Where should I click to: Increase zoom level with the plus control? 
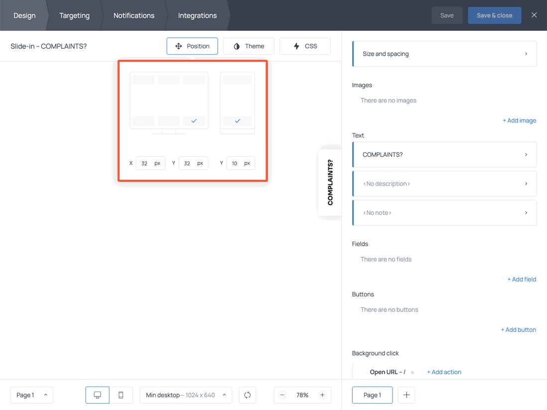(x=323, y=395)
